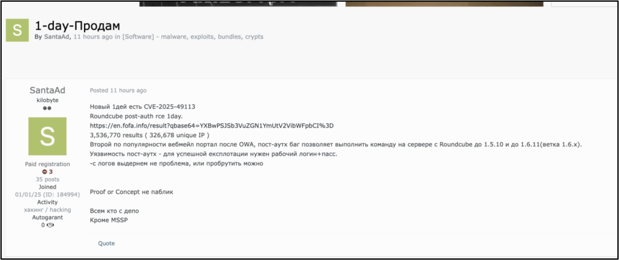Click the 'Paid registration' label
619x260 pixels.
tap(47, 164)
